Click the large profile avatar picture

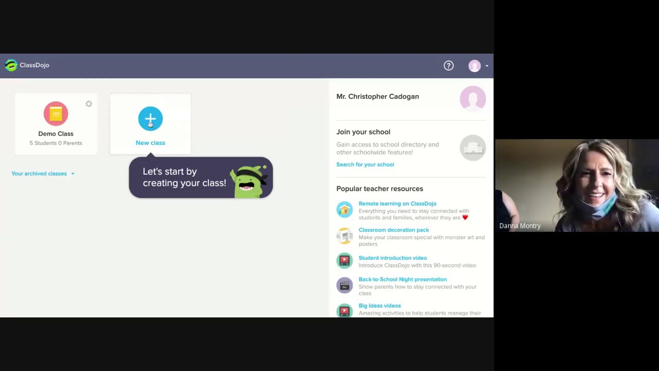click(x=473, y=98)
